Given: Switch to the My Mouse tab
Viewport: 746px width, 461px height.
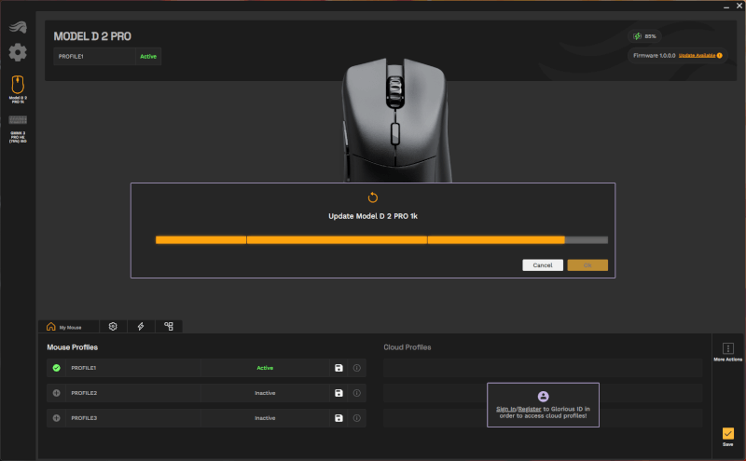Looking at the screenshot, I should pos(65,327).
